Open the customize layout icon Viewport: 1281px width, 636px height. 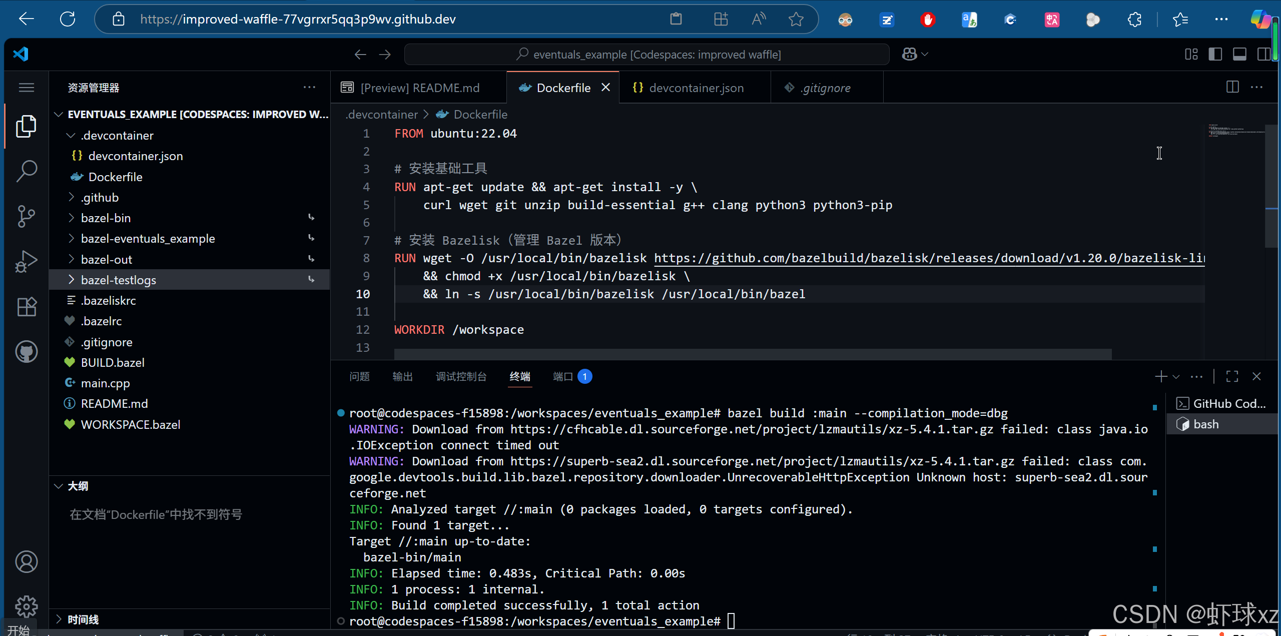[1191, 54]
